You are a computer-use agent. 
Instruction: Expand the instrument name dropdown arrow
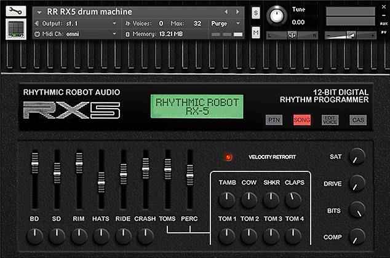pos(39,12)
